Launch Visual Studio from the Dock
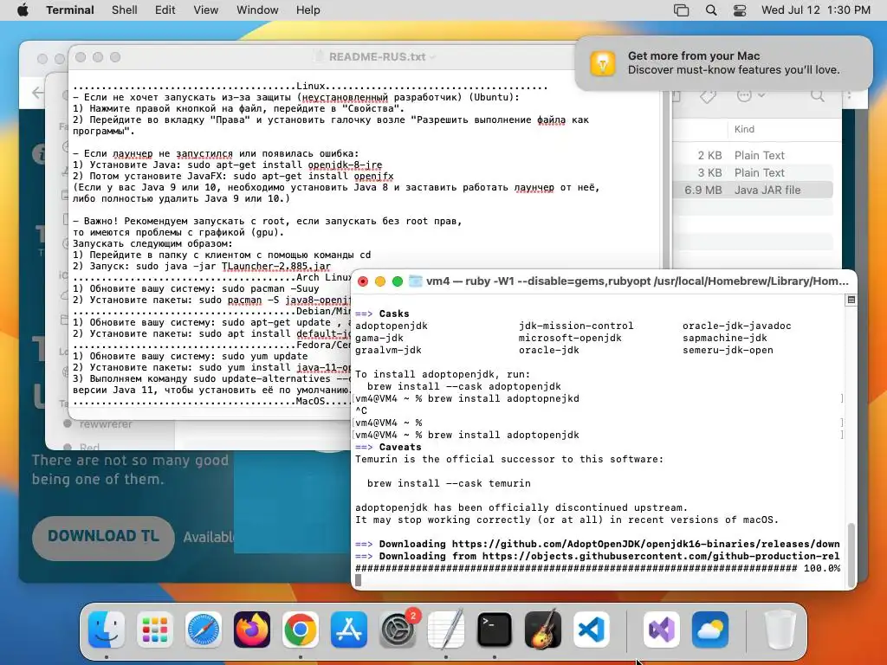The width and height of the screenshot is (887, 665). click(661, 629)
